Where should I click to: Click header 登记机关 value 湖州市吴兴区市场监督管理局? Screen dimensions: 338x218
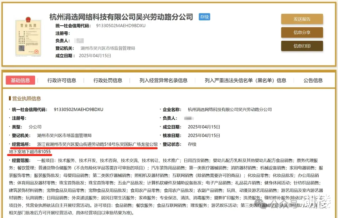(x=108, y=48)
